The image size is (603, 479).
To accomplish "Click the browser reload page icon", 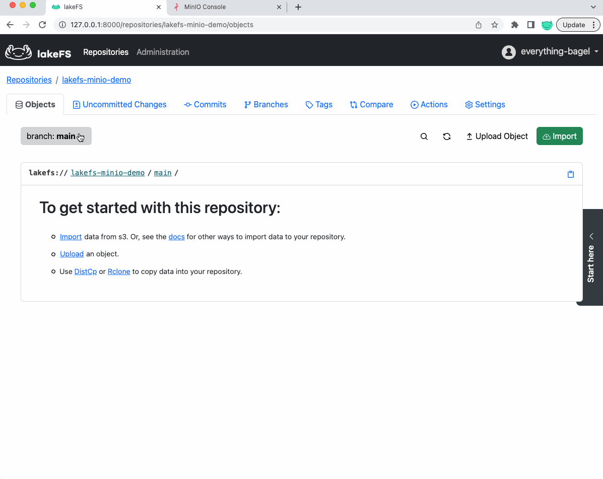I will tap(42, 25).
